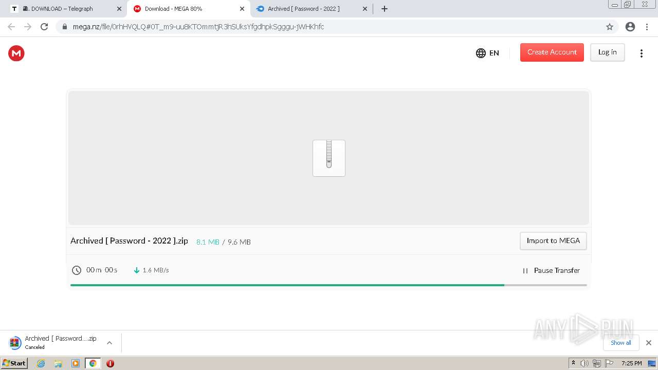Click the address bar URL

pyautogui.click(x=198, y=27)
